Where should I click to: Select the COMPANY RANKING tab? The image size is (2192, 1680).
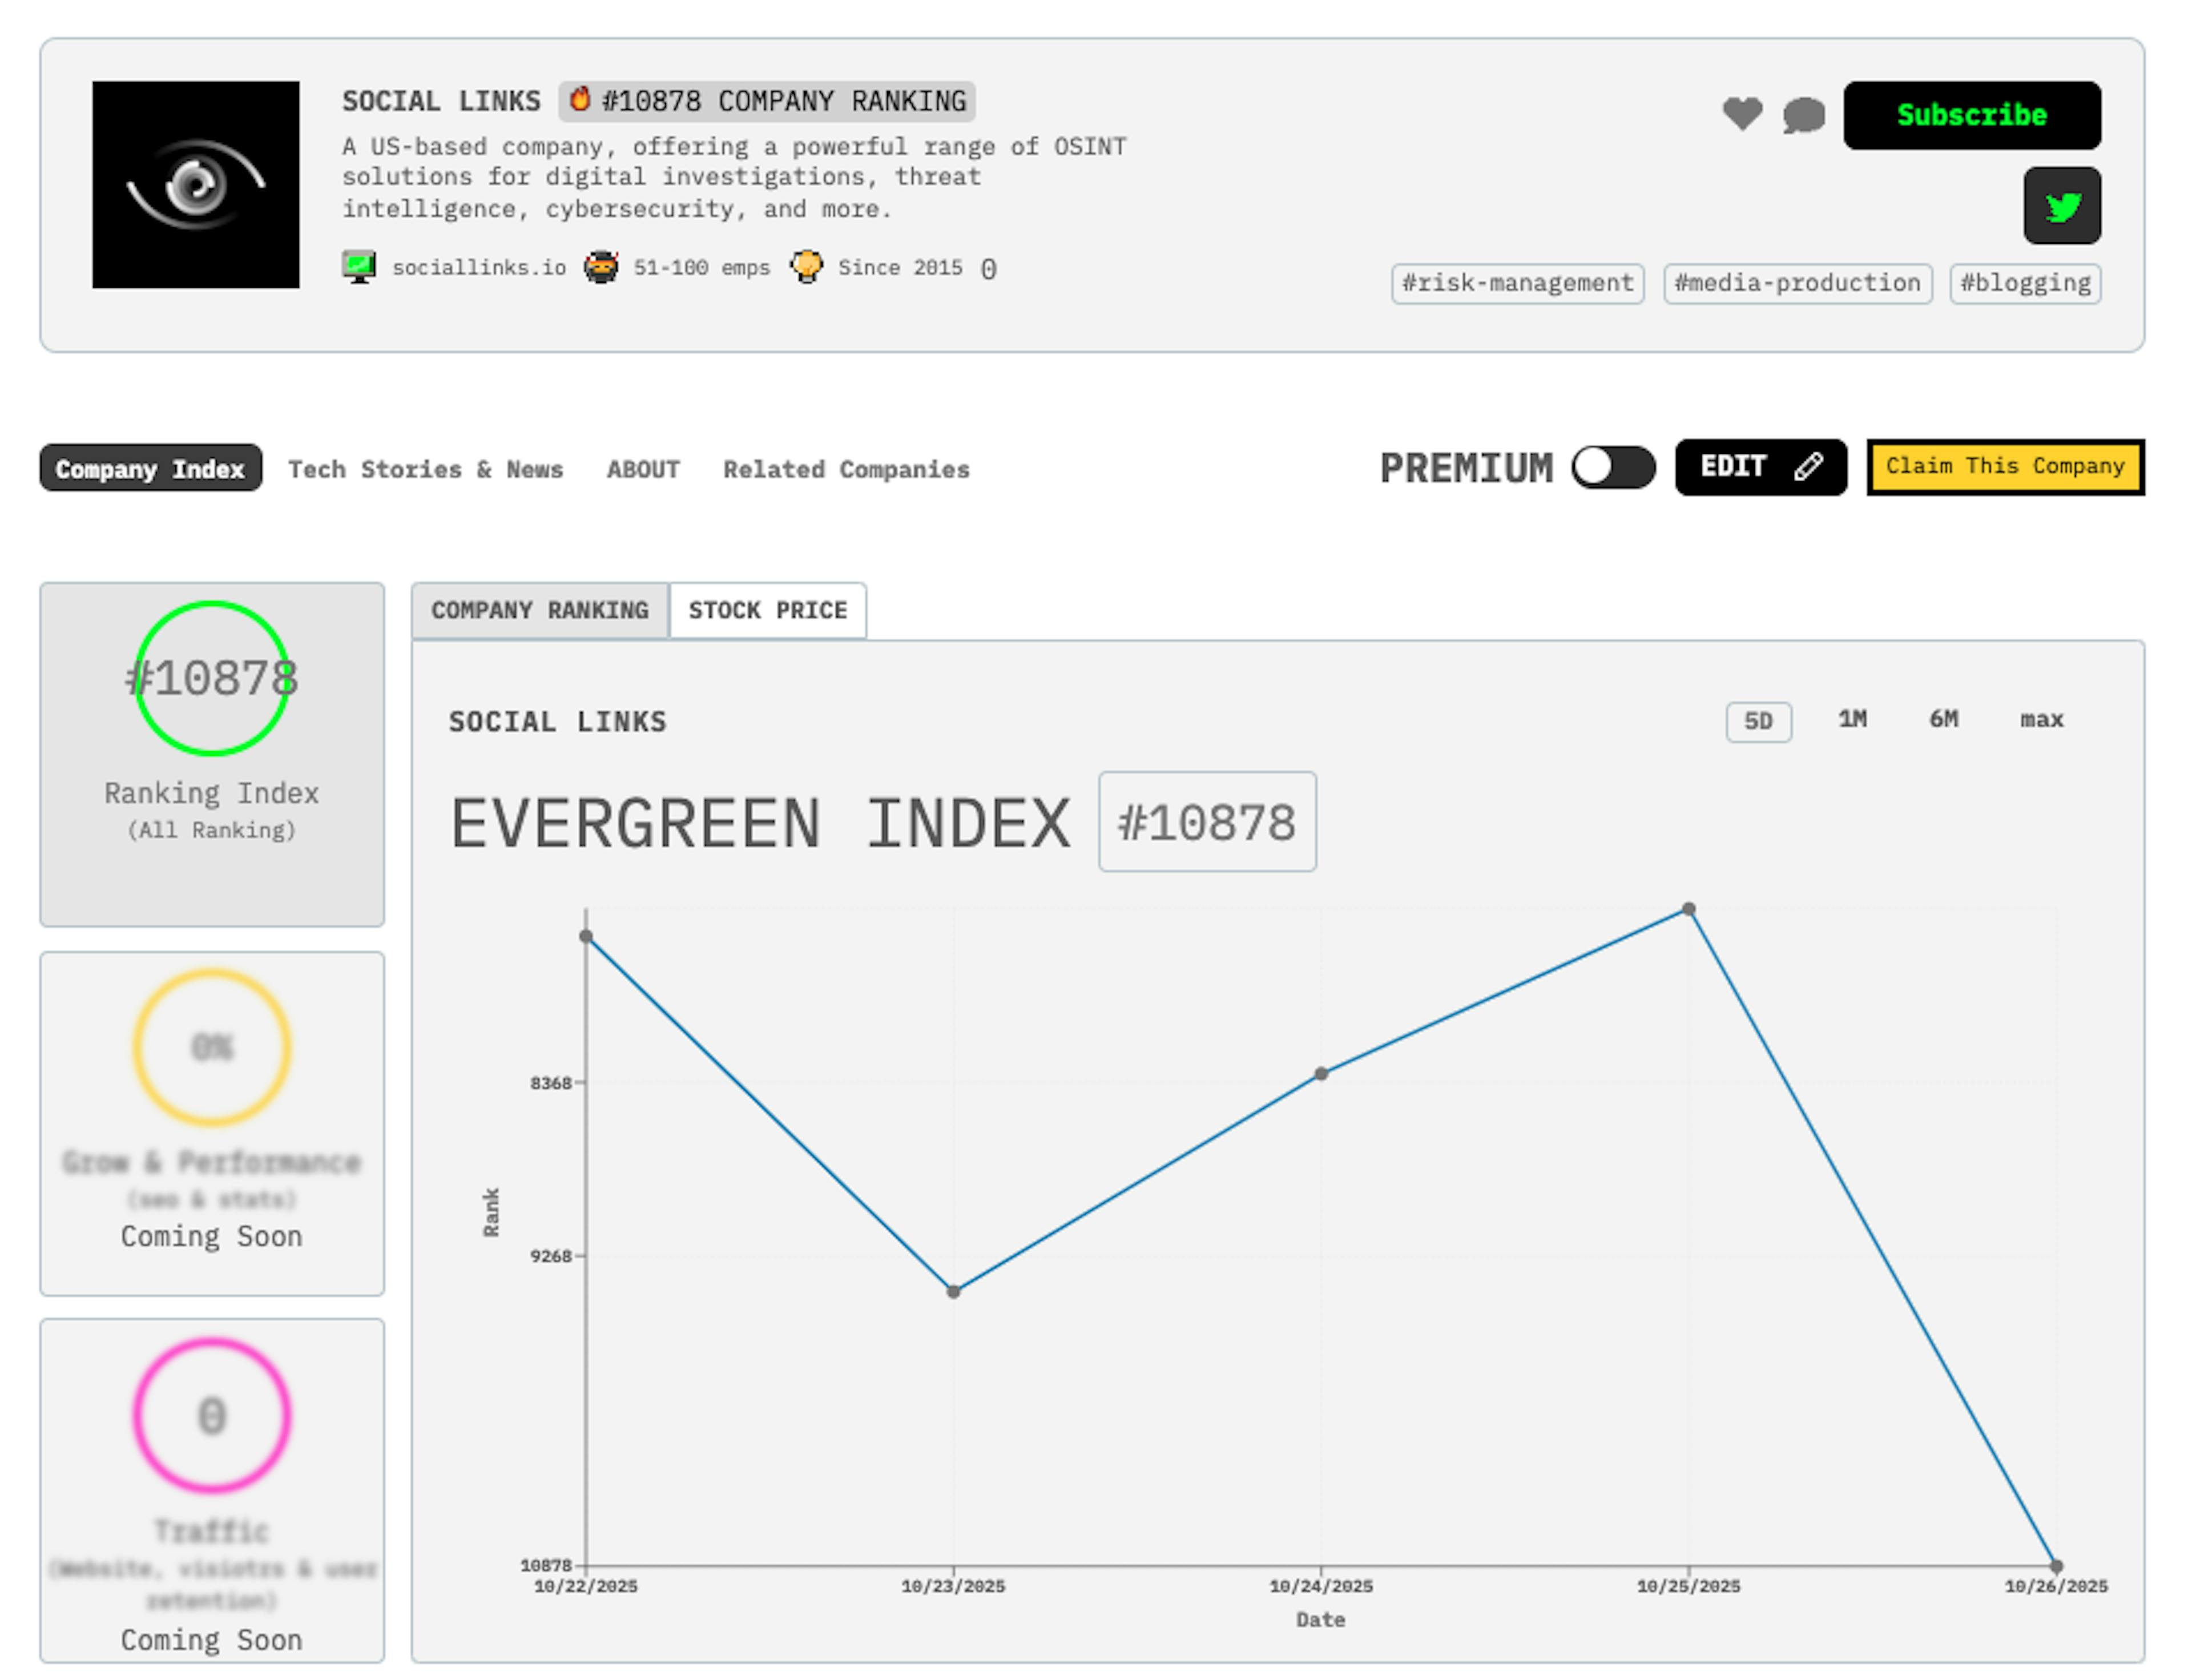539,609
